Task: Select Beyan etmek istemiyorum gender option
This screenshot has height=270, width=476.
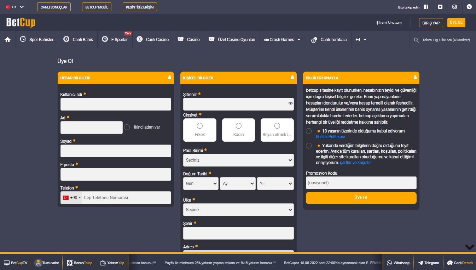Action: [277, 130]
